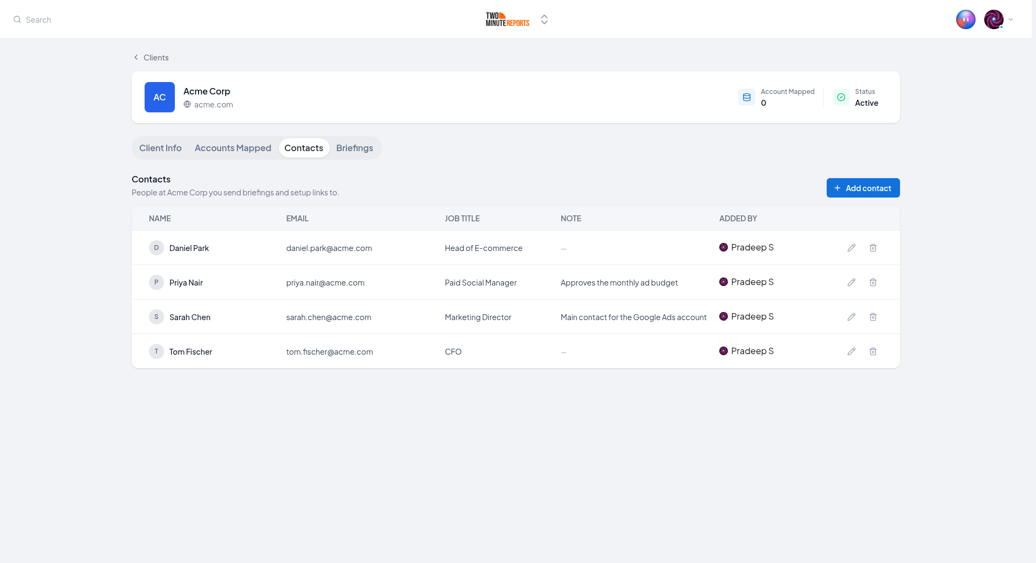The image size is (1036, 563).
Task: Edit the Daniel Park contact
Action: [851, 248]
